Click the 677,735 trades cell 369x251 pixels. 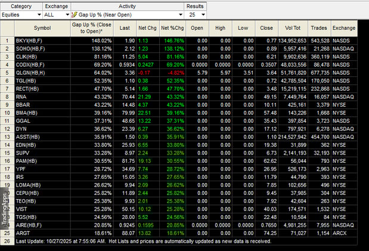coord(320,73)
